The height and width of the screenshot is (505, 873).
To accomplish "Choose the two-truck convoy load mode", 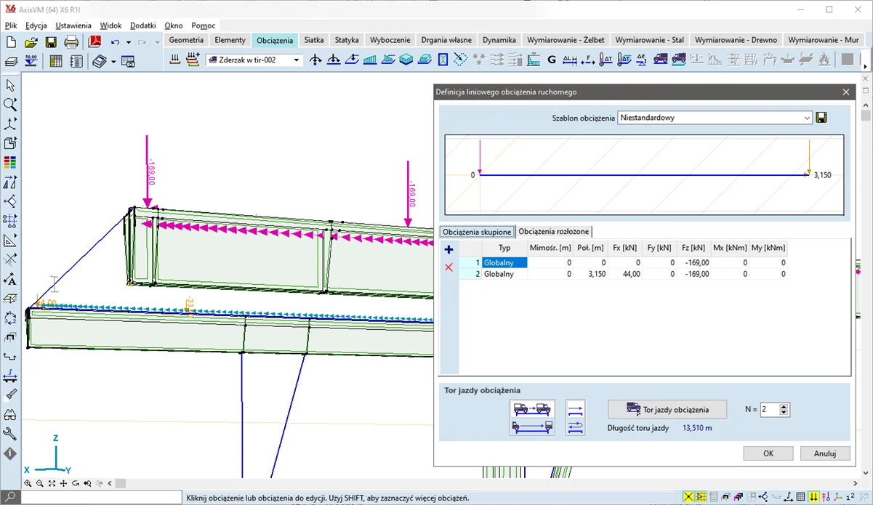I will [532, 409].
